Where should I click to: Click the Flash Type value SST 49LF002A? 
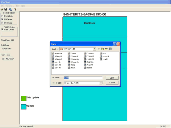[x=8, y=59]
